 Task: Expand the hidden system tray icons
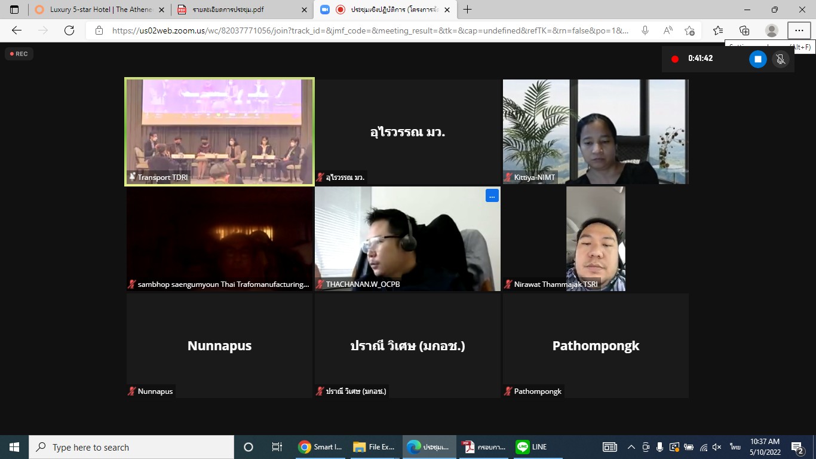(x=631, y=447)
